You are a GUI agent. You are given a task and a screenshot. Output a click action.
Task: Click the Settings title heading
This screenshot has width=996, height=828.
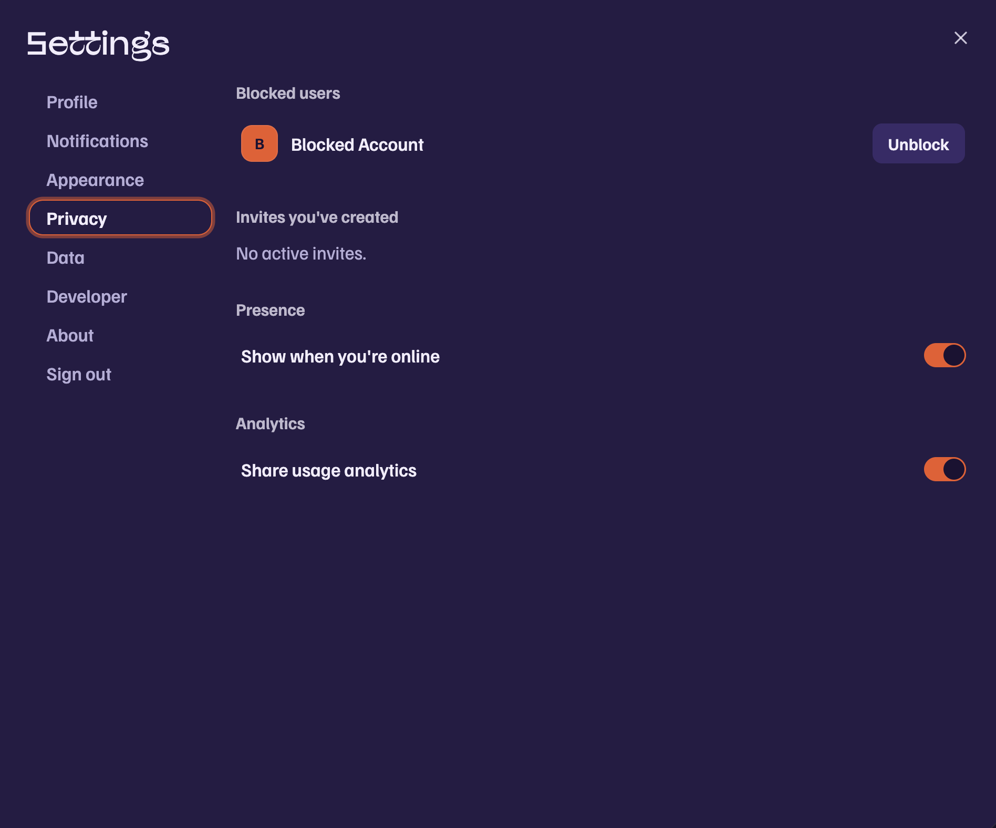pos(98,45)
